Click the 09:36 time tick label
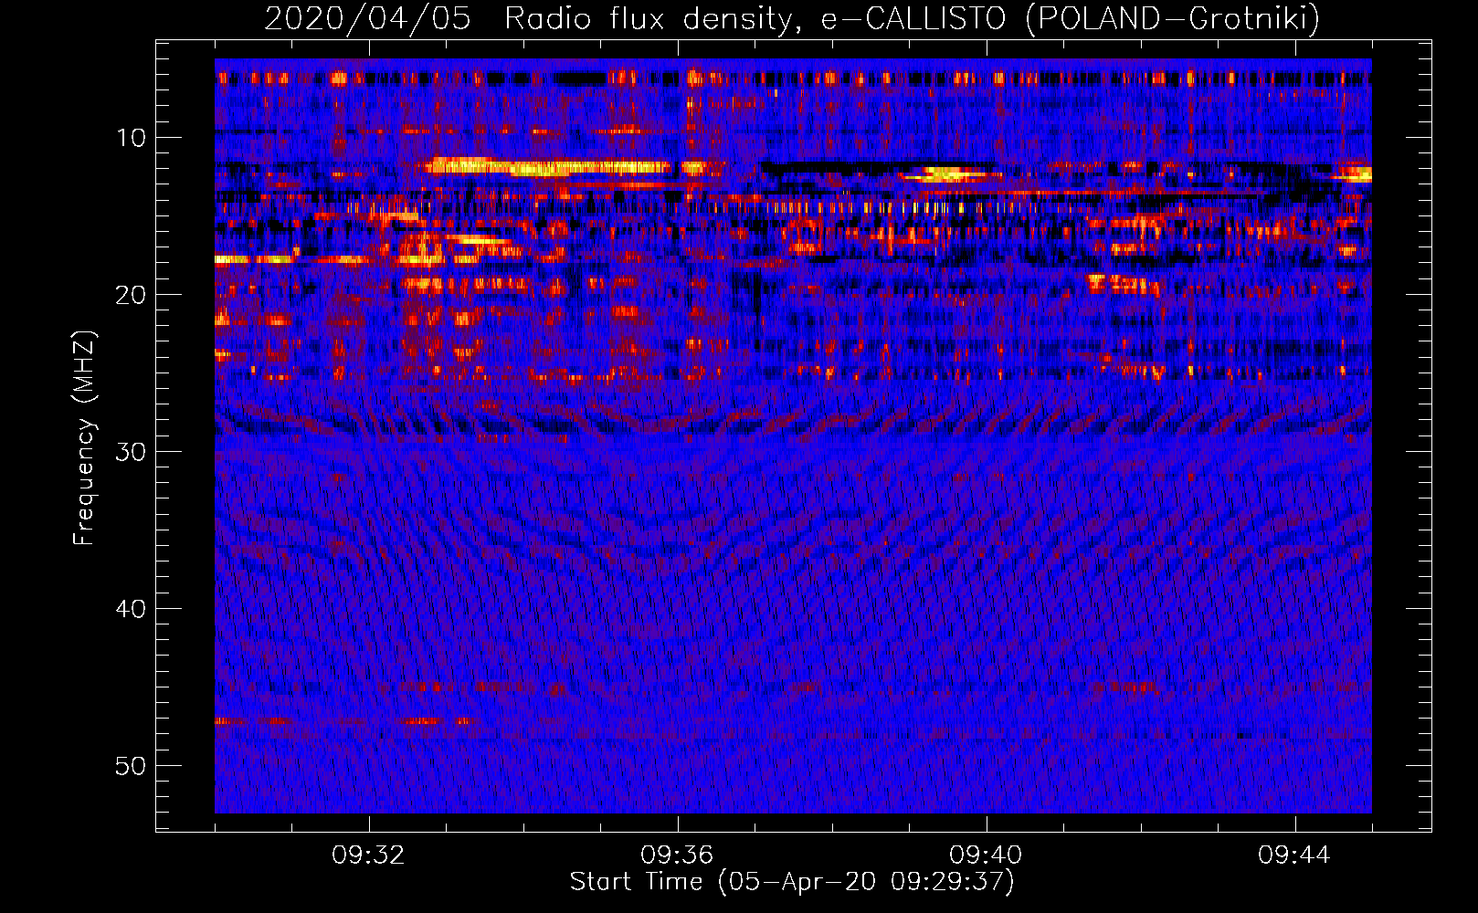 tap(678, 855)
